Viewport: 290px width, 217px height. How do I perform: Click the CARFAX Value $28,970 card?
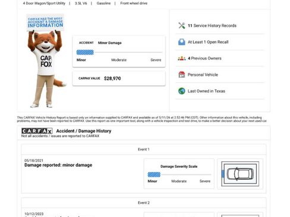pos(119,78)
